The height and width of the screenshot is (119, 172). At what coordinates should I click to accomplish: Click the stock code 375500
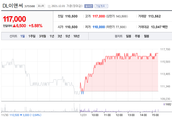click(x=30, y=6)
